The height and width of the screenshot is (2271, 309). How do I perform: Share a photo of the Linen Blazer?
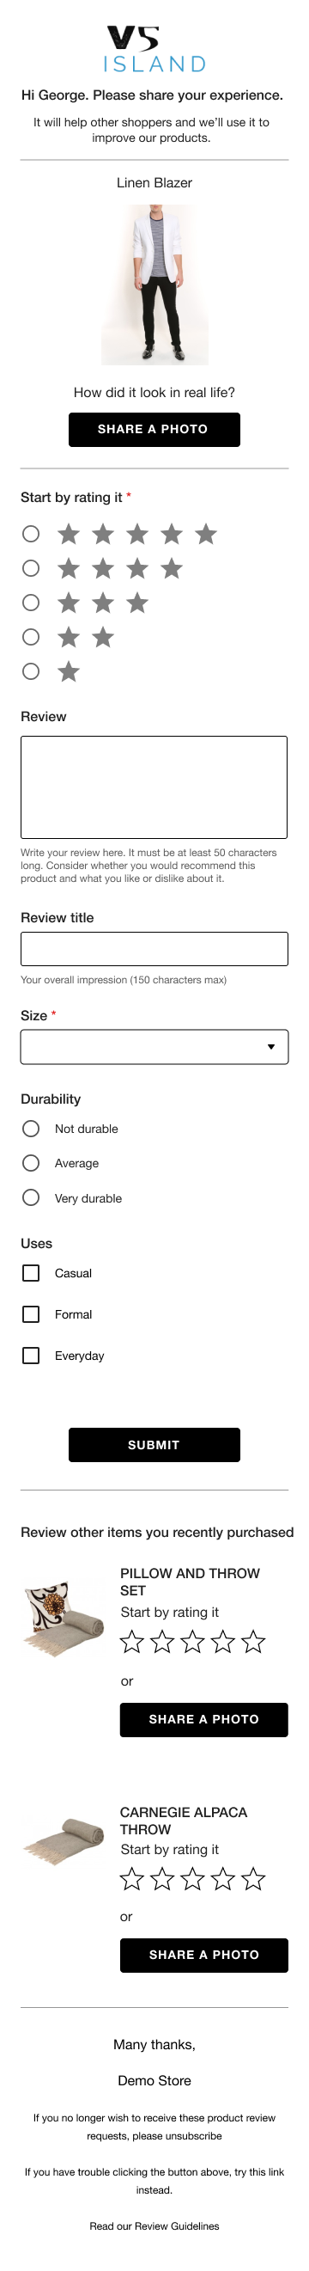[154, 429]
